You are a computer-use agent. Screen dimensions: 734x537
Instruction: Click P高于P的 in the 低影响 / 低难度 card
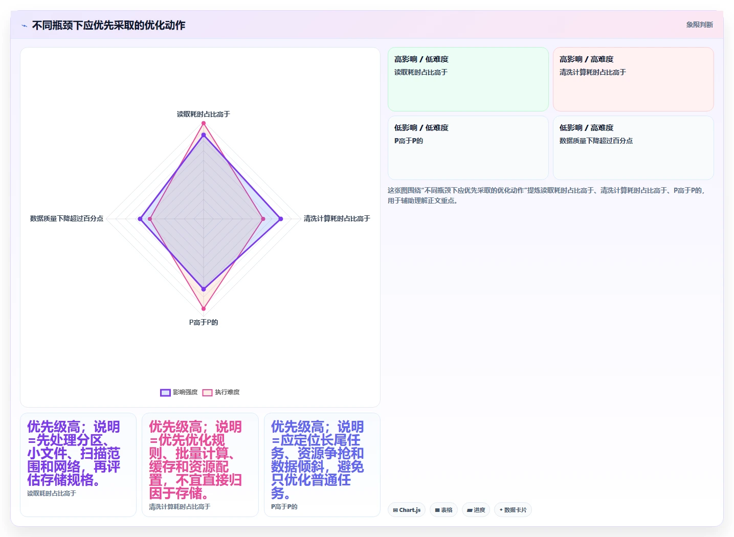click(408, 141)
